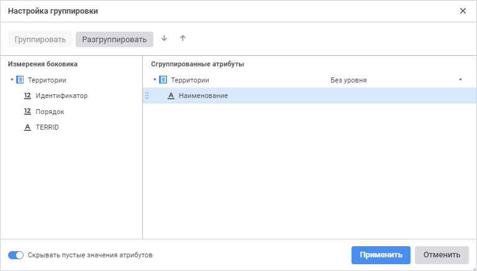Select the Идентификатор attribute
The height and width of the screenshot is (271, 477).
[x=61, y=96]
